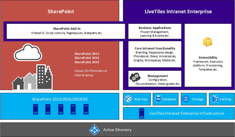Image resolution: width=235 pixels, height=137 pixels.
Task: Click the Active Directory diamond icon
Action: pyautogui.click(x=94, y=130)
